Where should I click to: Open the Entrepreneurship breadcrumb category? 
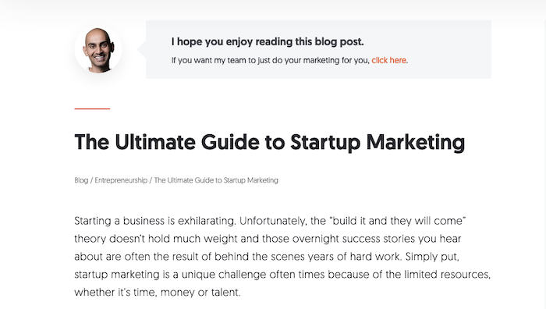pyautogui.click(x=121, y=180)
